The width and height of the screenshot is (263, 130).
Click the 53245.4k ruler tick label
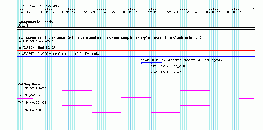(x=234, y=12)
